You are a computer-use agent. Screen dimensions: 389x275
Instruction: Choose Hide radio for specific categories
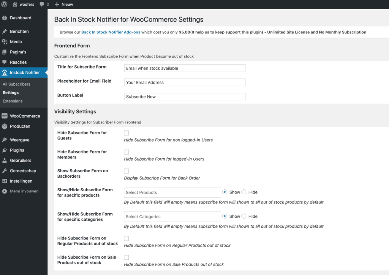click(244, 216)
